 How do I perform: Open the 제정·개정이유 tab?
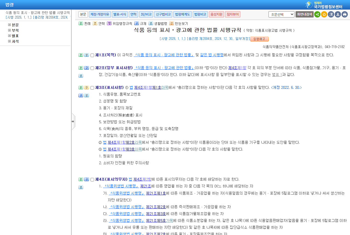[x=100, y=14]
